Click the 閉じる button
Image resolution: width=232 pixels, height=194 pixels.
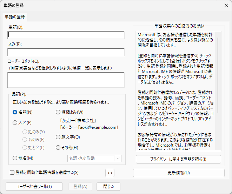click(x=108, y=187)
